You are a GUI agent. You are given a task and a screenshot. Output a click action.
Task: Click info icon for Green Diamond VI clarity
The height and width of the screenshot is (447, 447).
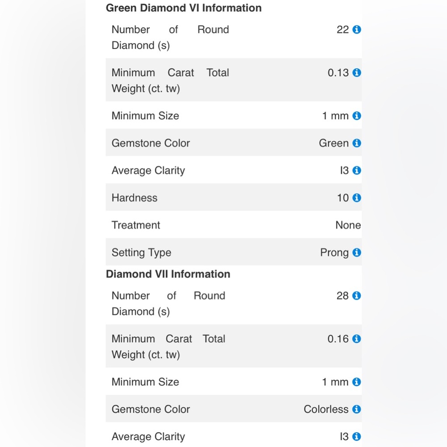[x=357, y=170]
